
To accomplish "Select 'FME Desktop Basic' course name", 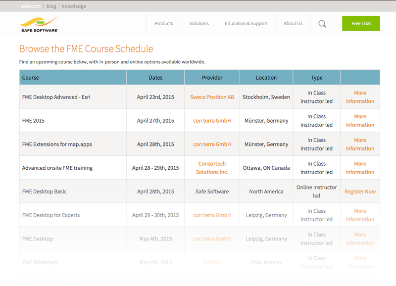I will click(45, 191).
